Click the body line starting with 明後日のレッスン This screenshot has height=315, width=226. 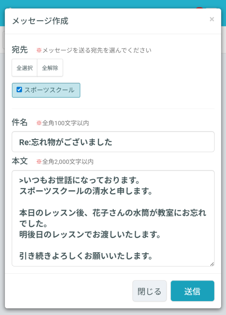point(90,235)
